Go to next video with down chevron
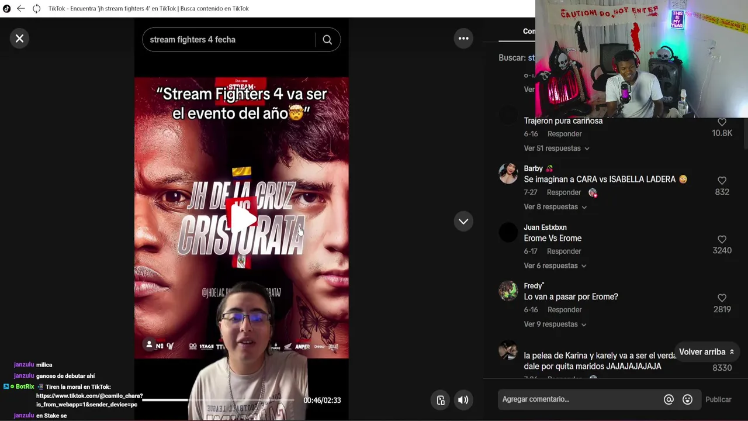This screenshot has width=748, height=421. click(x=463, y=222)
